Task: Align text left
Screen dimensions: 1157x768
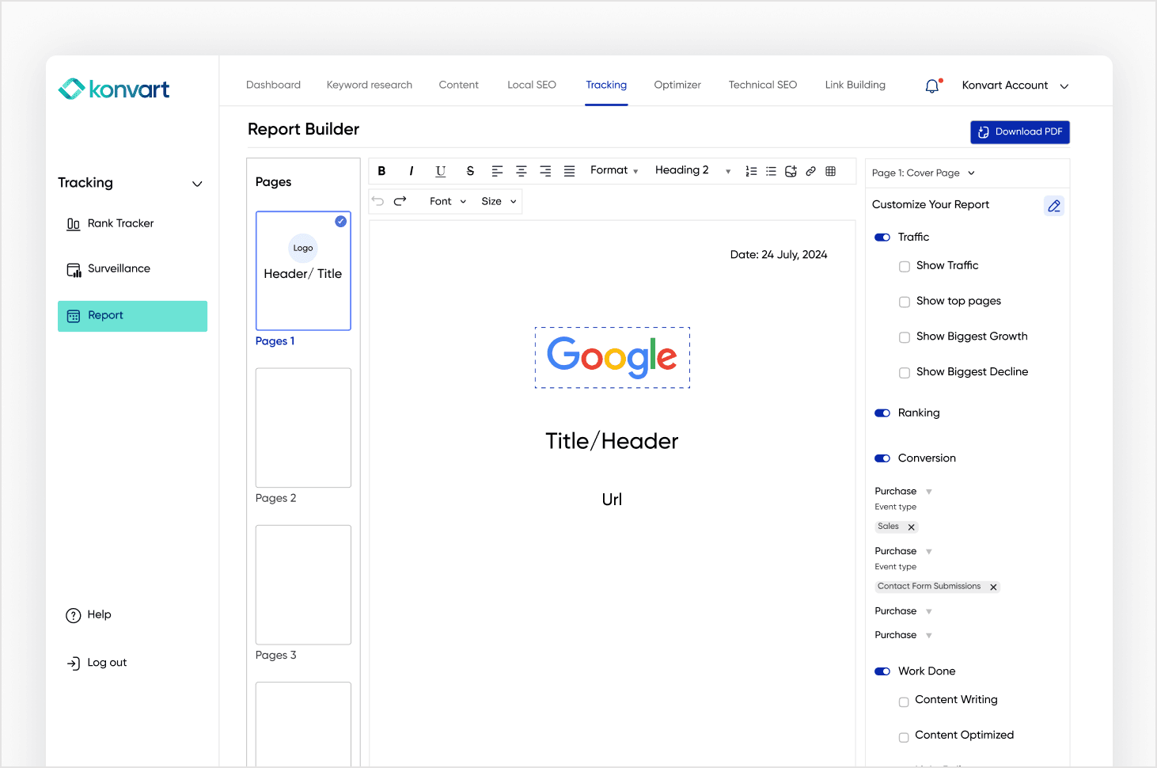Action: click(497, 171)
